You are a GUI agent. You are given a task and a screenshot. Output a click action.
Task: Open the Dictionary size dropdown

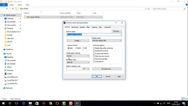pos(78,62)
